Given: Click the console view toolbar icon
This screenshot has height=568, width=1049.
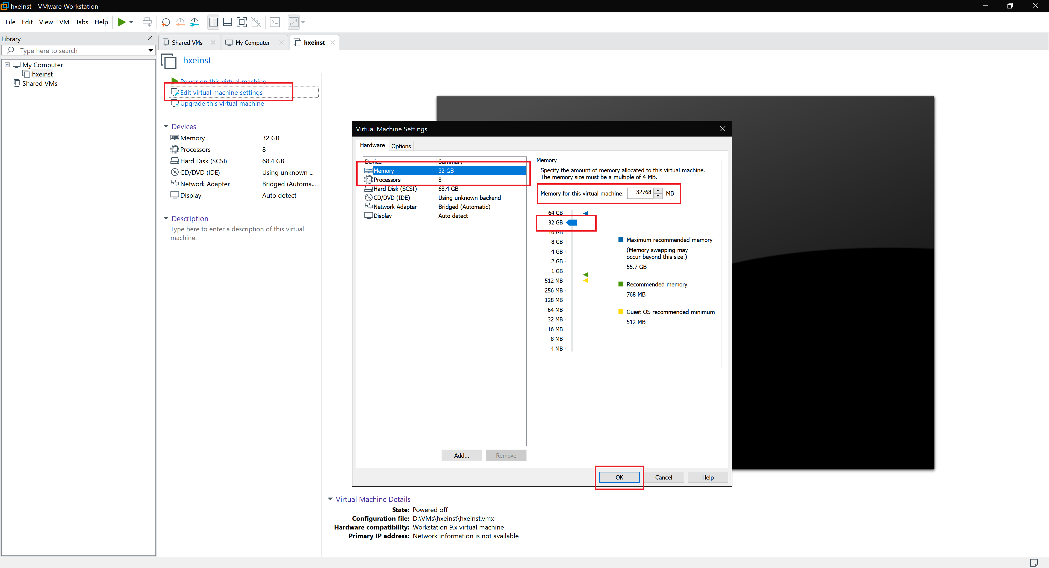Looking at the screenshot, I should tap(275, 22).
